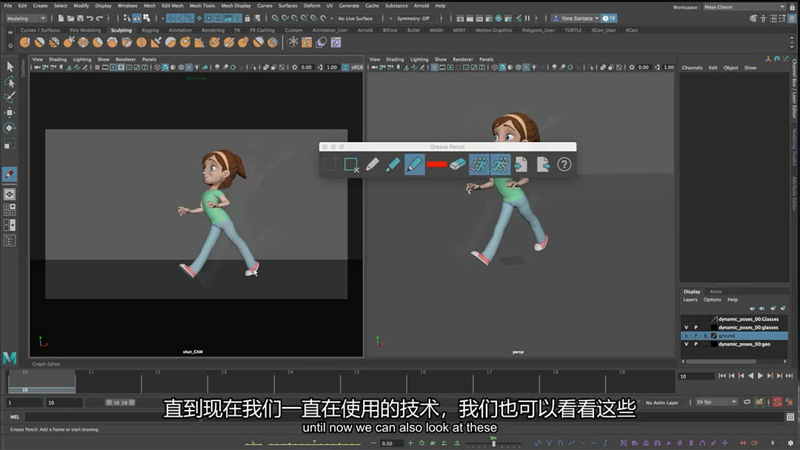Open the Deform menu
Screen dimensions: 800x450
[312, 6]
